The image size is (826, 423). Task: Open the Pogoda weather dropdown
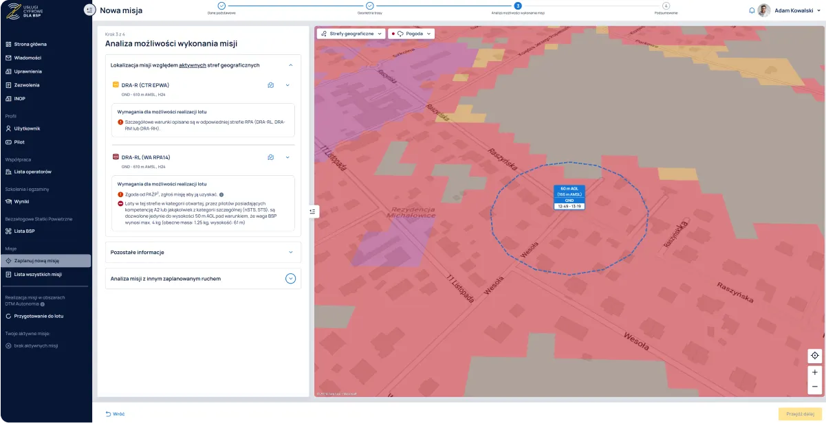click(x=411, y=33)
